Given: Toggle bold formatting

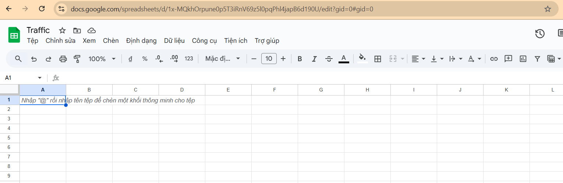Looking at the screenshot, I should pyautogui.click(x=300, y=59).
